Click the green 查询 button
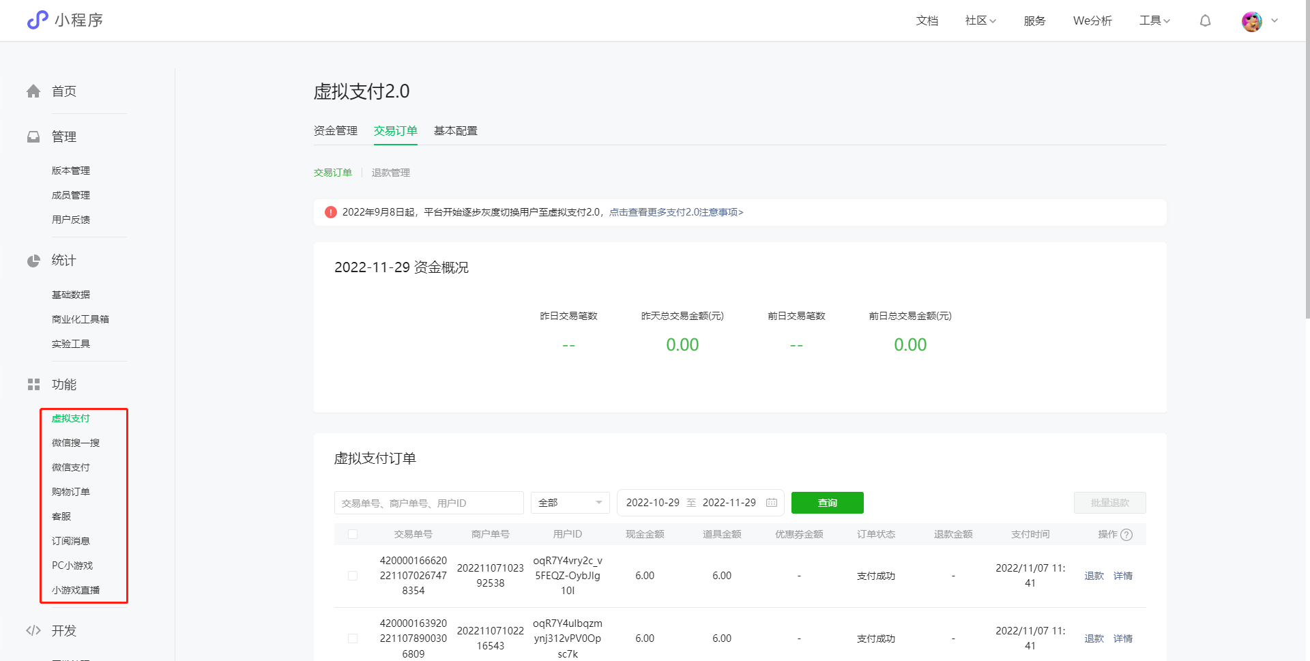 pyautogui.click(x=828, y=503)
